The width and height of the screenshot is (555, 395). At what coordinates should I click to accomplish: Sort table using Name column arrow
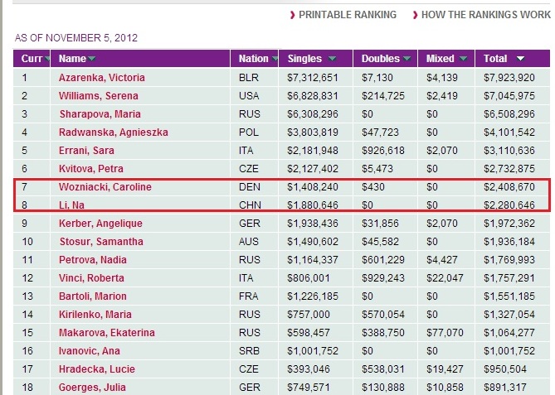point(92,59)
